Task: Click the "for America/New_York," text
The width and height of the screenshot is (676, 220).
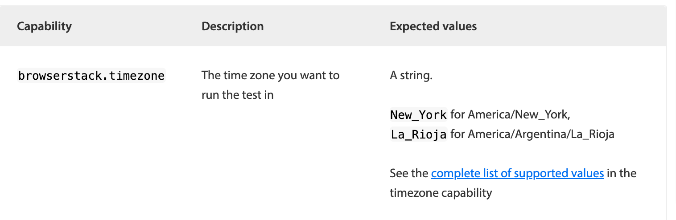Action: 510,115
